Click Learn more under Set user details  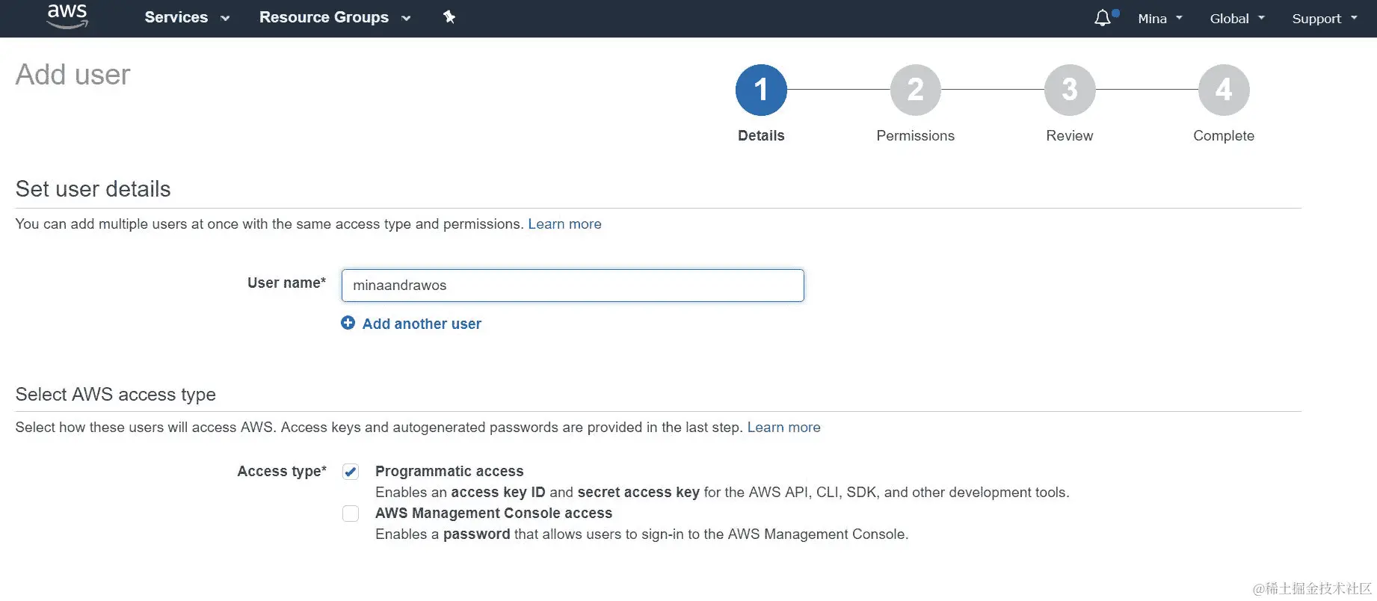[564, 224]
